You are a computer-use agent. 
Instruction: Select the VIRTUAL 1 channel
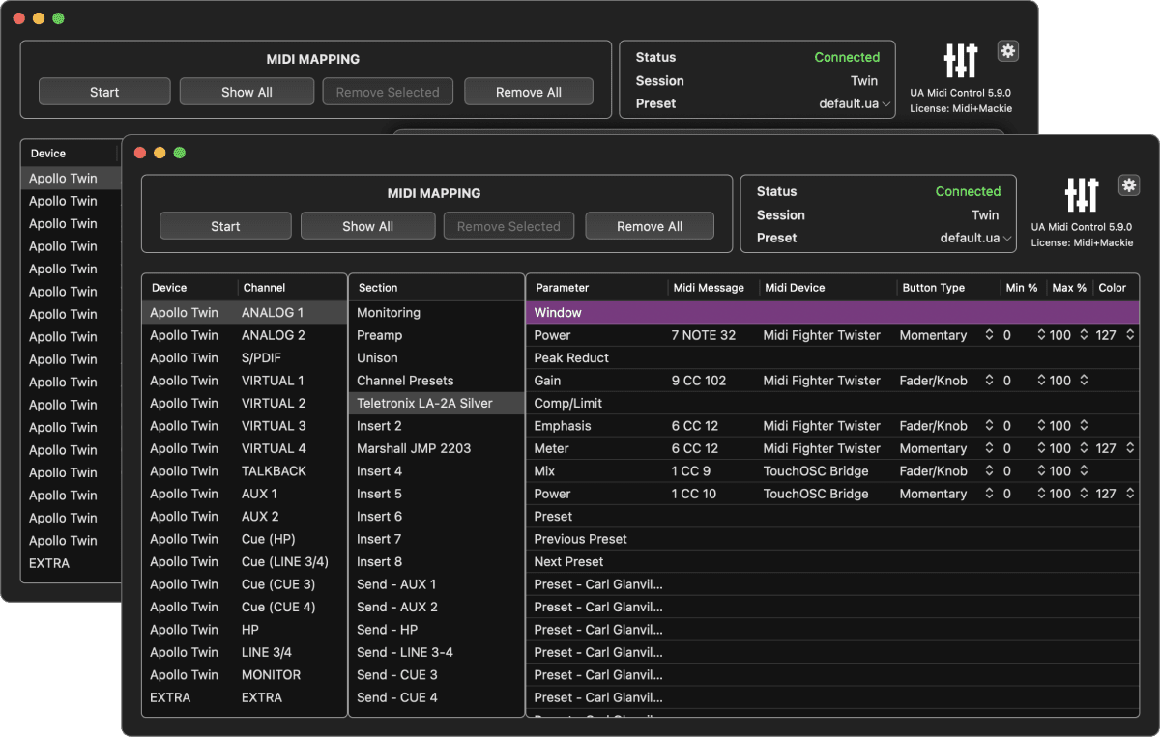(x=244, y=381)
